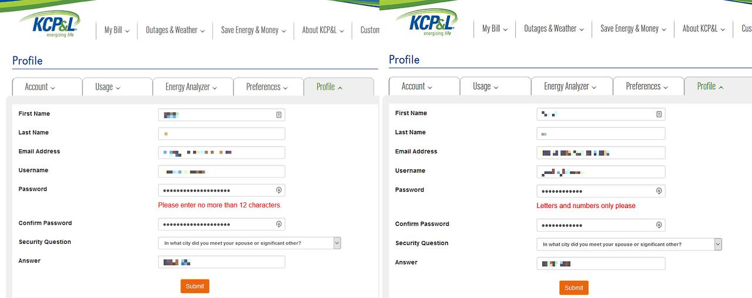Open Save Energy & Money menu in left screenshot
This screenshot has width=752, height=298.
(253, 30)
